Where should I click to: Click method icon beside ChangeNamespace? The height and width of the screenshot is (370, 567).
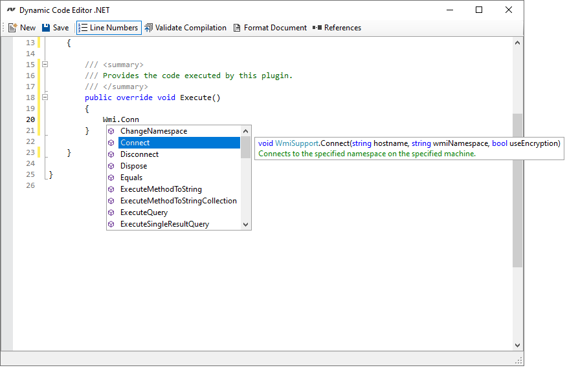111,131
